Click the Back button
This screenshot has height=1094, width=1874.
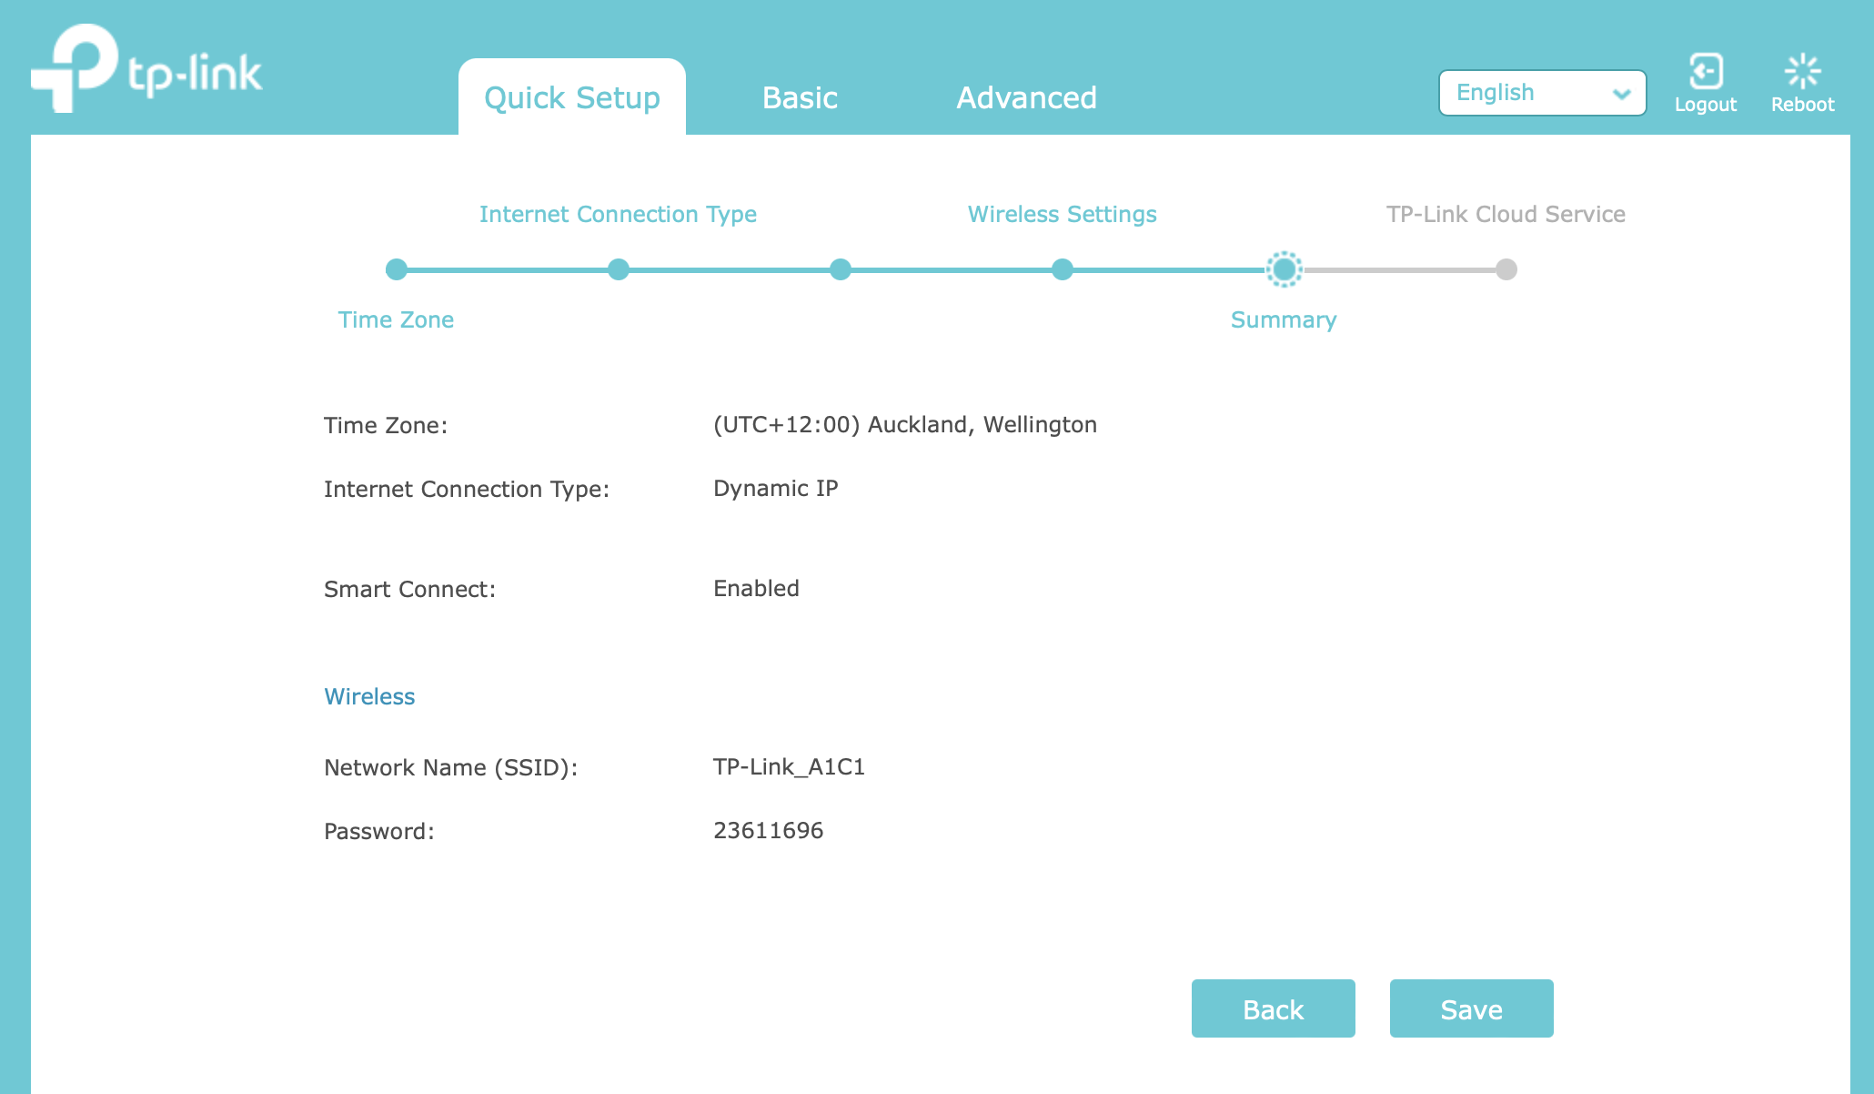(x=1273, y=1008)
